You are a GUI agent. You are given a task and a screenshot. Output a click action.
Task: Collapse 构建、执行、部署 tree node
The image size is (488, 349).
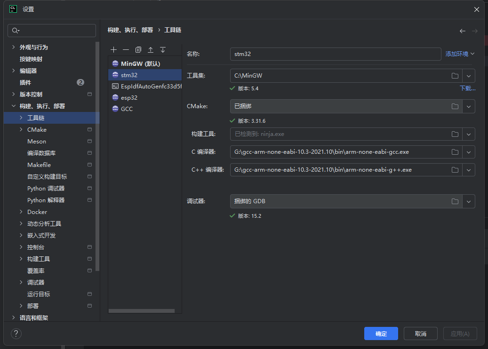coord(13,106)
